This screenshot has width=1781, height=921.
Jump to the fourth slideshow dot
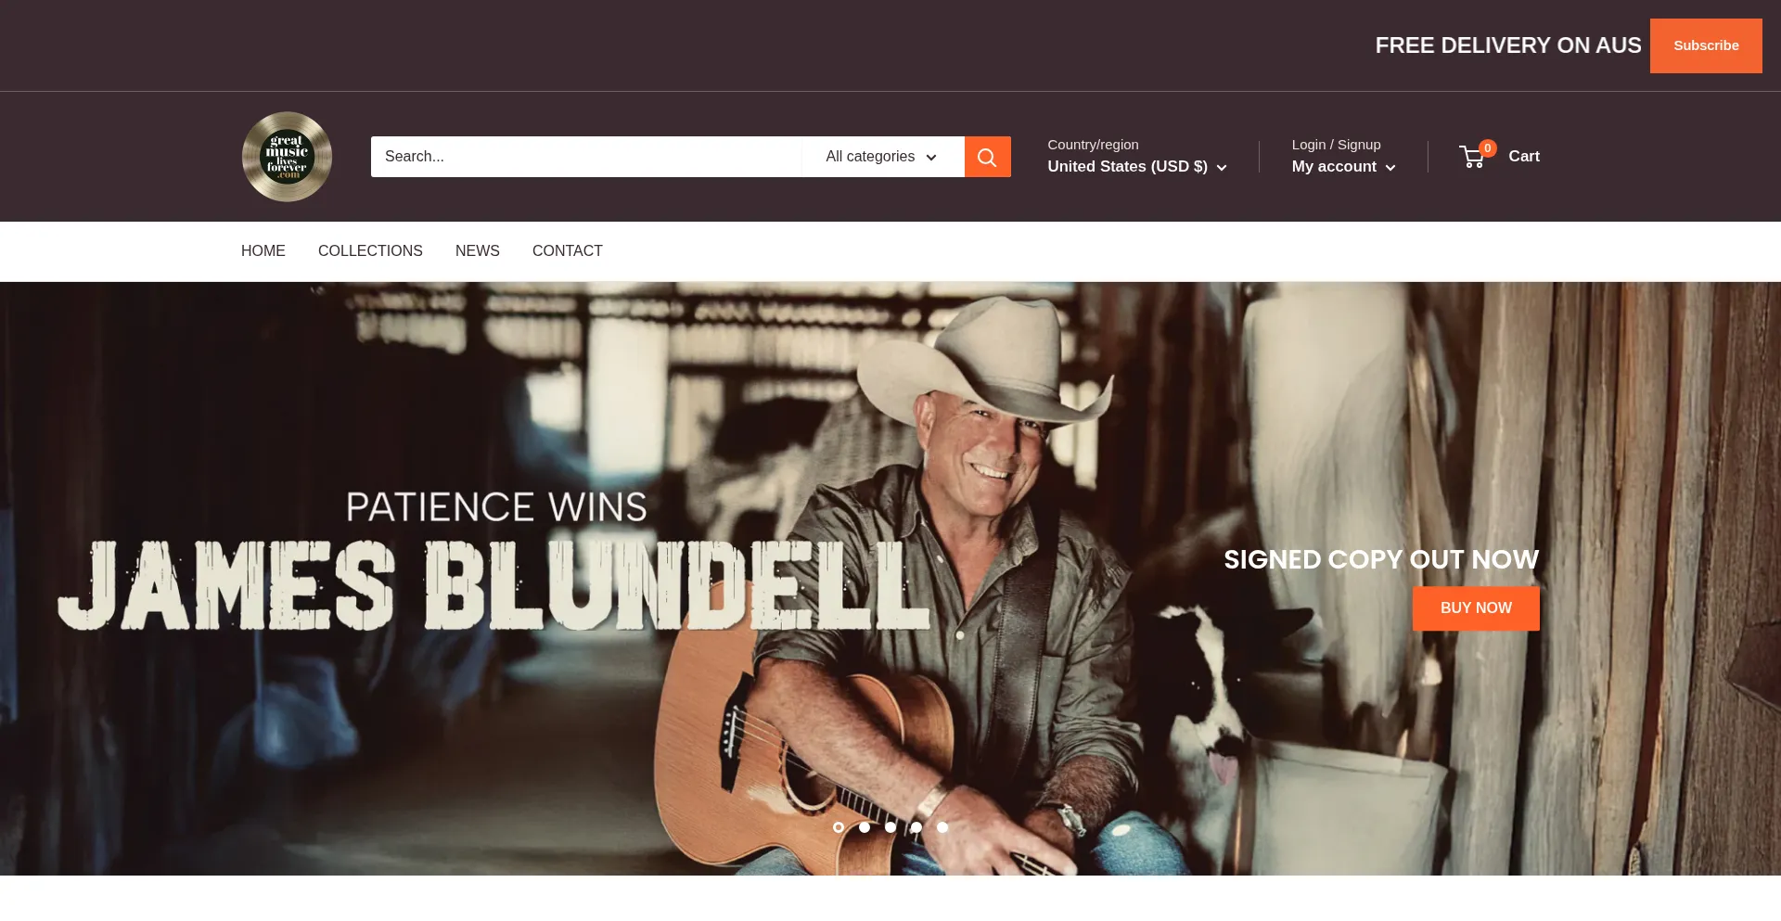[x=916, y=827]
